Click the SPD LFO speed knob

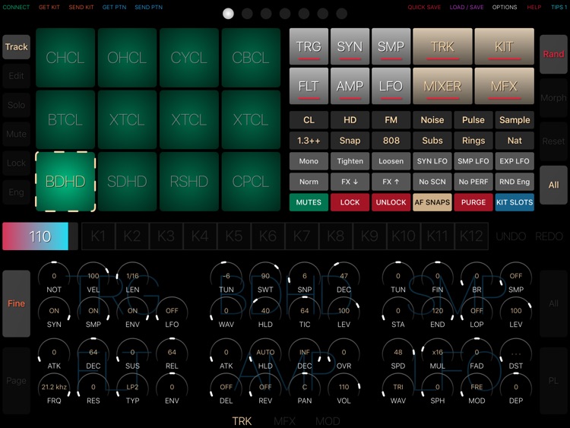(398, 353)
